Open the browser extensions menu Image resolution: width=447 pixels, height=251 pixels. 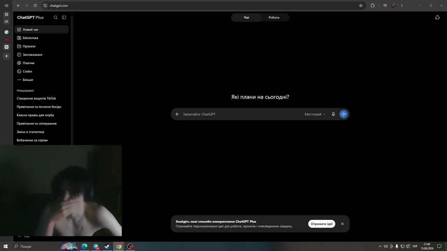coord(373,6)
